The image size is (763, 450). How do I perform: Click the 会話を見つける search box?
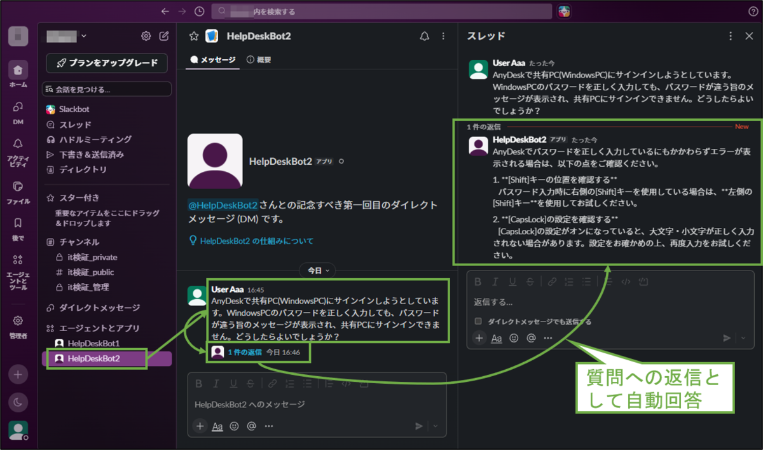pos(107,89)
